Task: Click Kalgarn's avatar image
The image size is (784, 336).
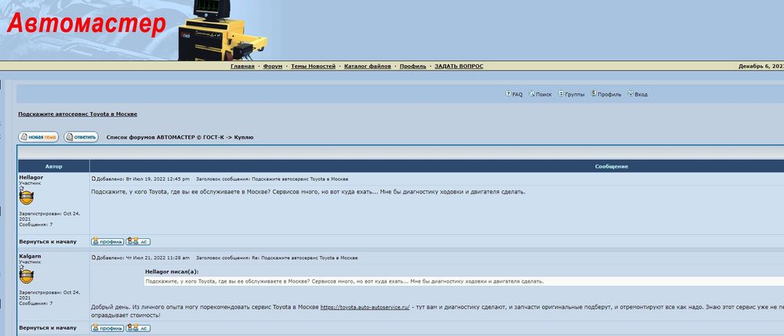Action: [x=26, y=276]
